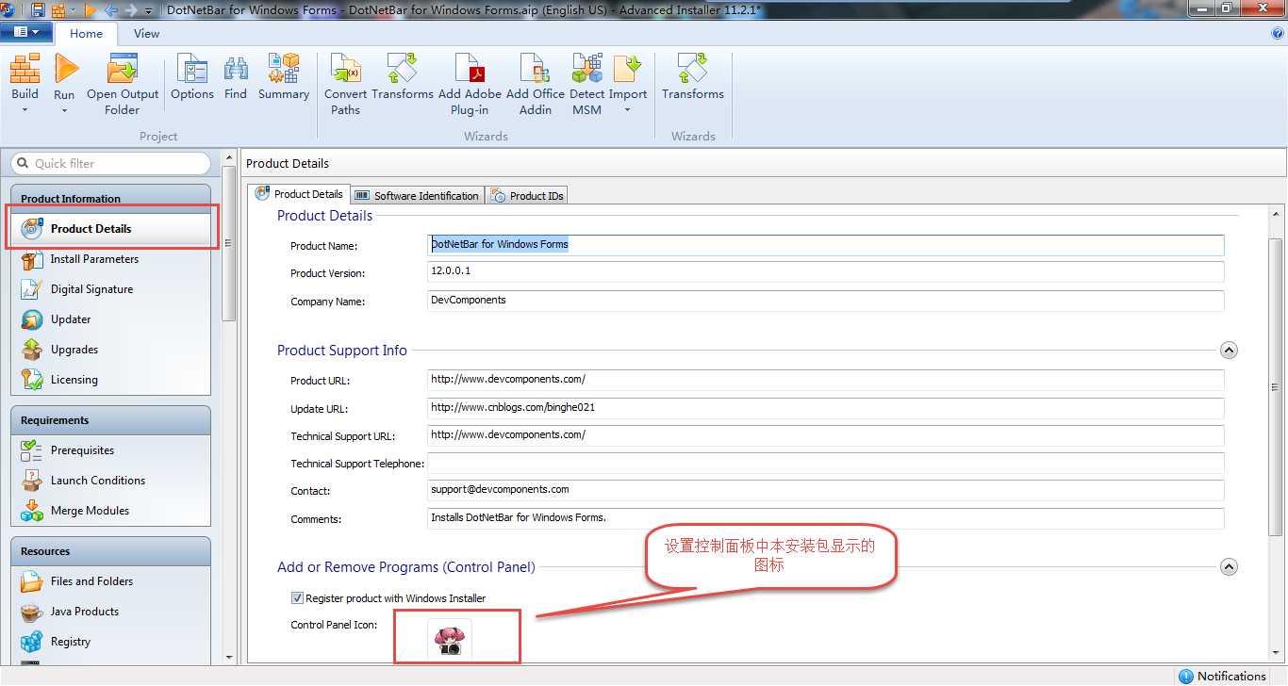Open the Licensing page
The height and width of the screenshot is (686, 1288).
click(x=74, y=380)
